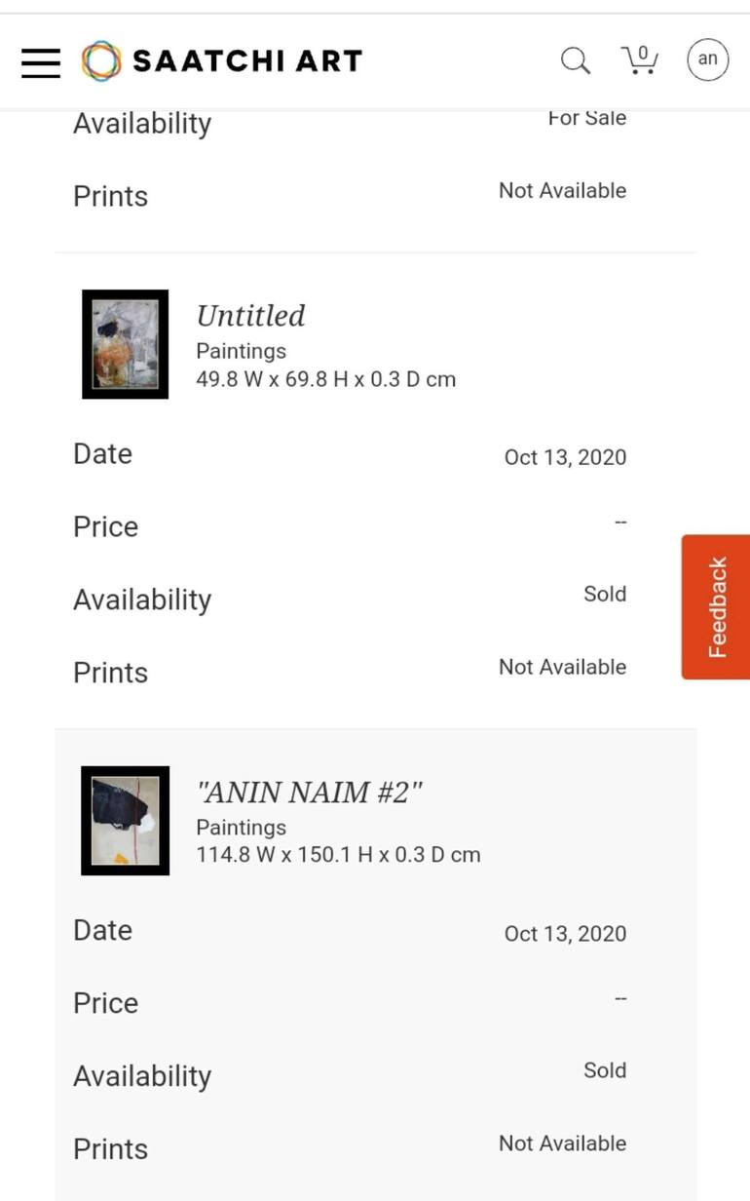Click Sold status of ANIN NAIM #2
Viewport: 750px width, 1201px height.
point(605,1070)
